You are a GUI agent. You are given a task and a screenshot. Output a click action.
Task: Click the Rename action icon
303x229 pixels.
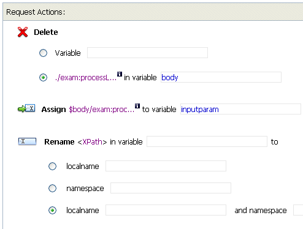(x=27, y=141)
